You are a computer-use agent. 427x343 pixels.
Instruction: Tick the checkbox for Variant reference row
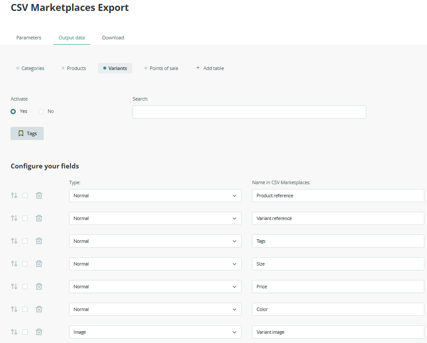pyautogui.click(x=25, y=218)
